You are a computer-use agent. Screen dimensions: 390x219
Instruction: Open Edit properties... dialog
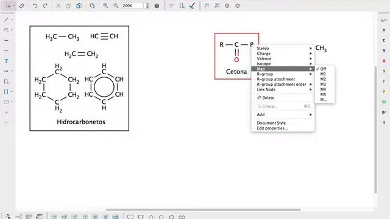283,128
